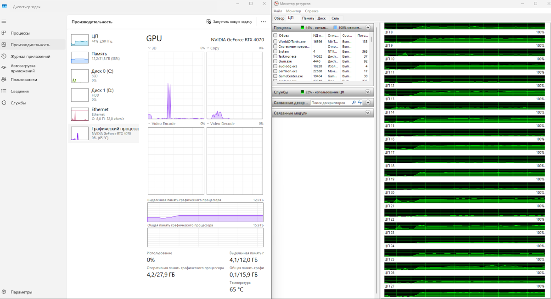Click the refresh icon beside descriptor search

pyautogui.click(x=360, y=103)
